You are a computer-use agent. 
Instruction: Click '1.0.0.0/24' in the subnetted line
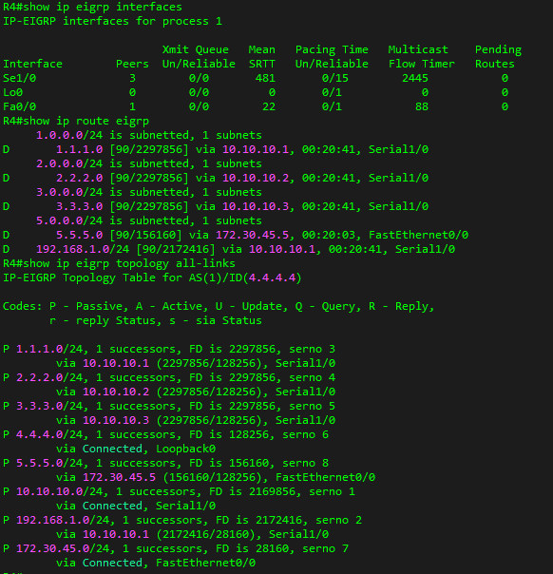69,136
